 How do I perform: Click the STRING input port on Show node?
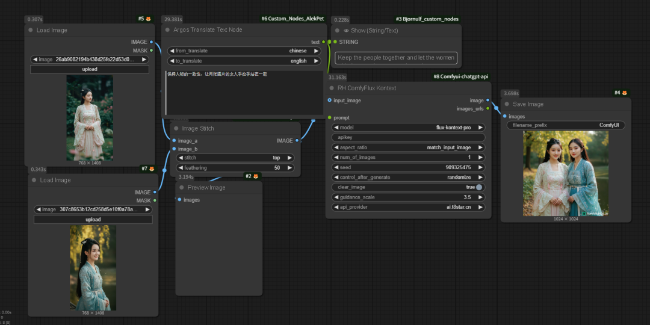click(x=335, y=42)
